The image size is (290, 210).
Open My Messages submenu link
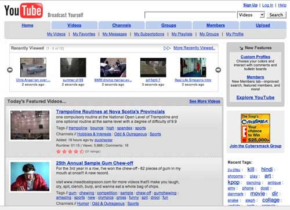tap(114, 34)
